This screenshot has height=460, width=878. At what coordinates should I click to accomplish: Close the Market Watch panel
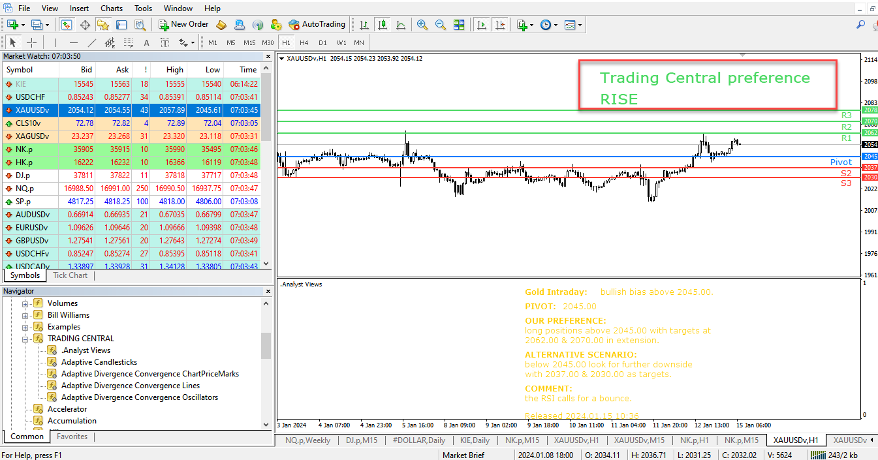[x=267, y=56]
